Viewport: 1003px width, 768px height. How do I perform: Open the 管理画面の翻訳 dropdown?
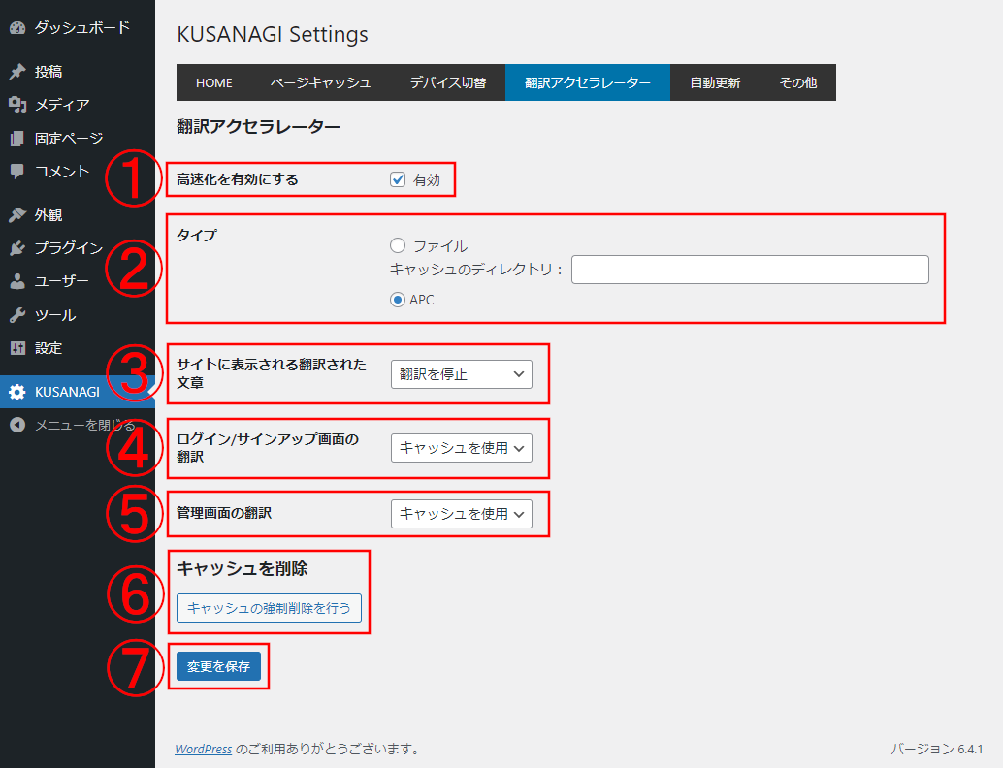[x=462, y=514]
